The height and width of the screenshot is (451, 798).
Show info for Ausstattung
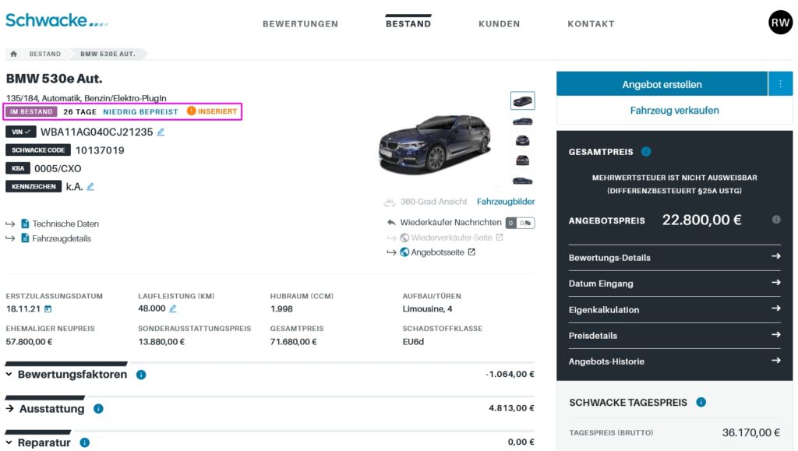[x=98, y=409]
